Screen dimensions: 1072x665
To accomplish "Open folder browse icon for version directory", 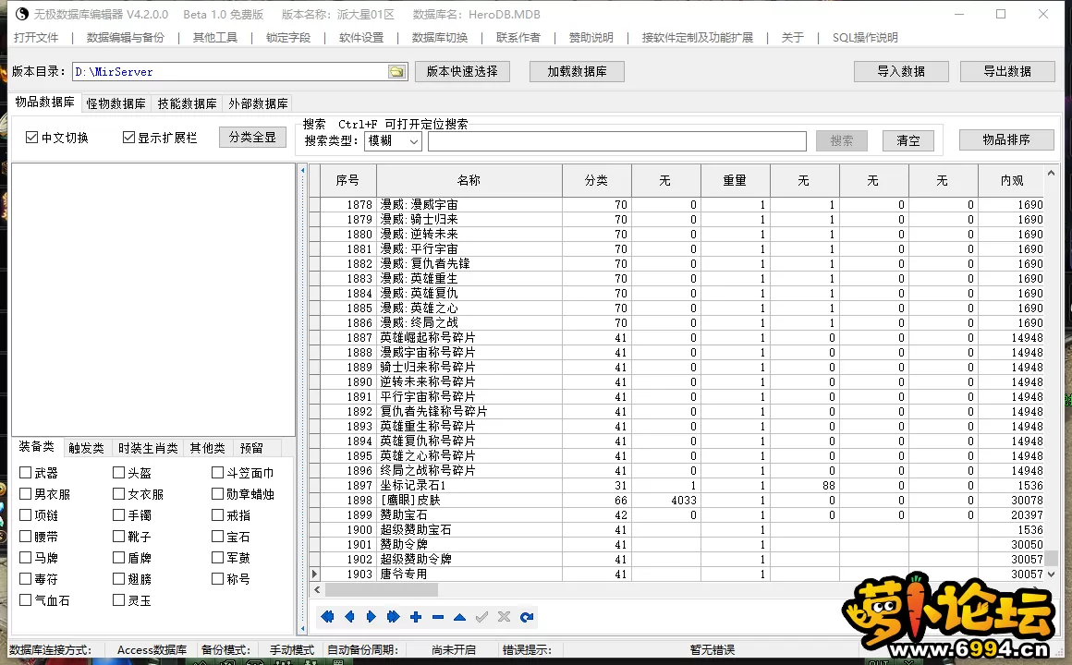I will (396, 72).
